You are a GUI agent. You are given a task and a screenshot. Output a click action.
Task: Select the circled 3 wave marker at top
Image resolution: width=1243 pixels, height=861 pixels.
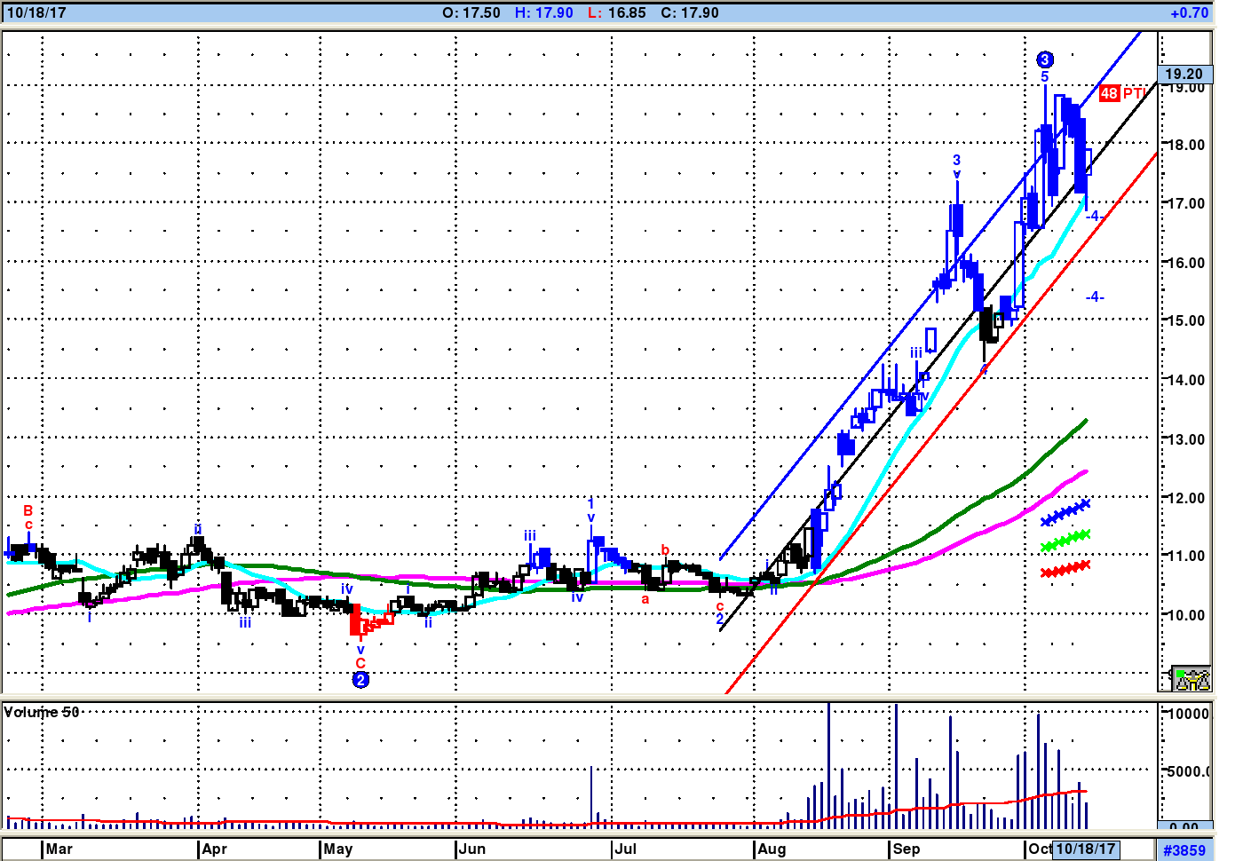[x=1045, y=59]
